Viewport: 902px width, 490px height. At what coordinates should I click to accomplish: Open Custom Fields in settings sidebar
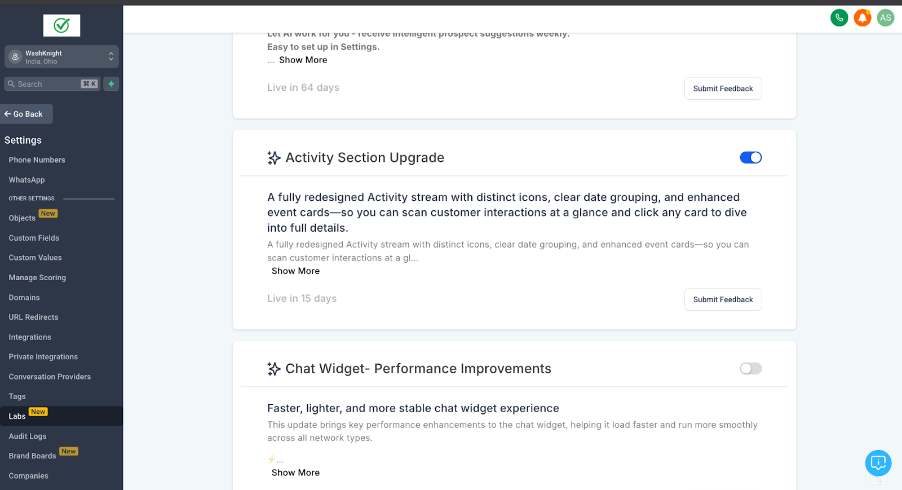click(x=34, y=238)
